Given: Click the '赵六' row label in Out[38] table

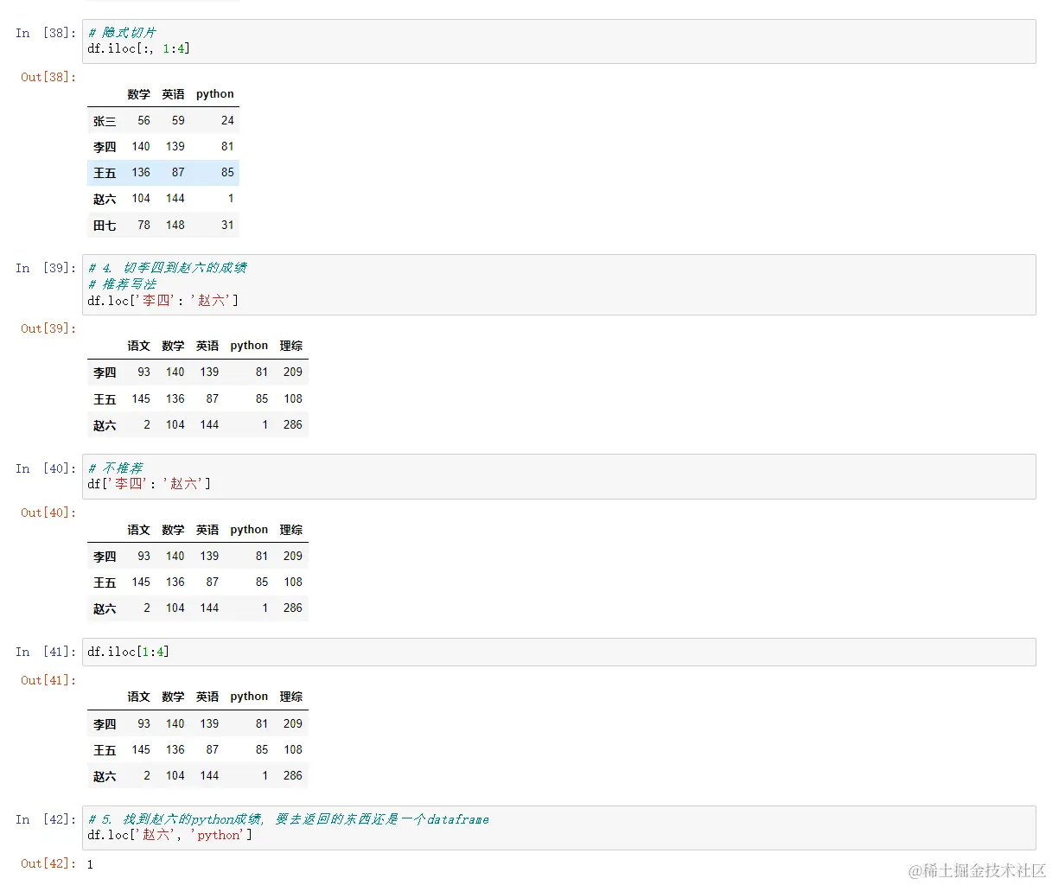Looking at the screenshot, I should pos(105,199).
